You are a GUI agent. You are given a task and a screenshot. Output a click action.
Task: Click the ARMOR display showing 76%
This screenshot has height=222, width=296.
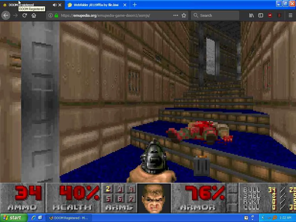click(x=205, y=193)
